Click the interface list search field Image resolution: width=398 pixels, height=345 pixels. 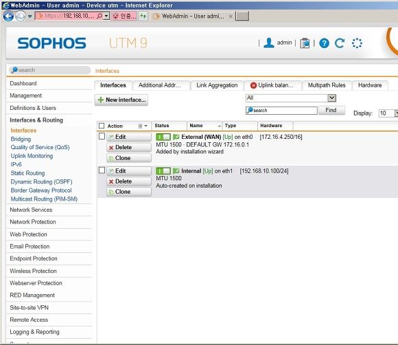tap(281, 111)
